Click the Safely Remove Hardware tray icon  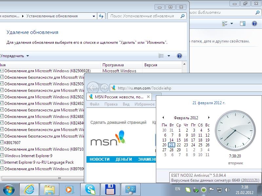coord(196,189)
